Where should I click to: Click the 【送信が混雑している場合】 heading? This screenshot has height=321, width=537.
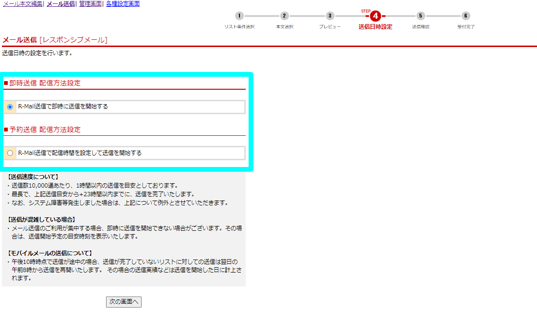pyautogui.click(x=41, y=220)
